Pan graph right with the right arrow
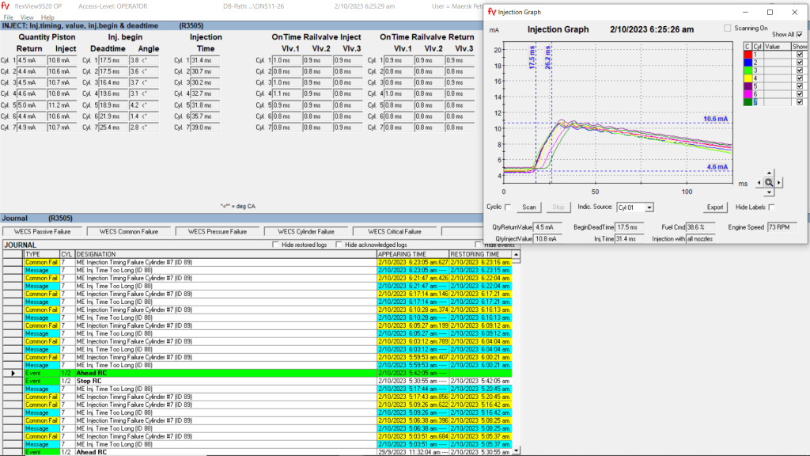 [x=780, y=182]
